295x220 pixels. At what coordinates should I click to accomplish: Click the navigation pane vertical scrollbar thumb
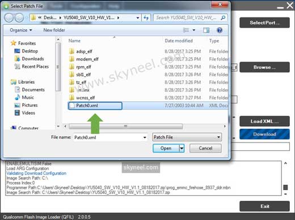pyautogui.click(x=58, y=67)
